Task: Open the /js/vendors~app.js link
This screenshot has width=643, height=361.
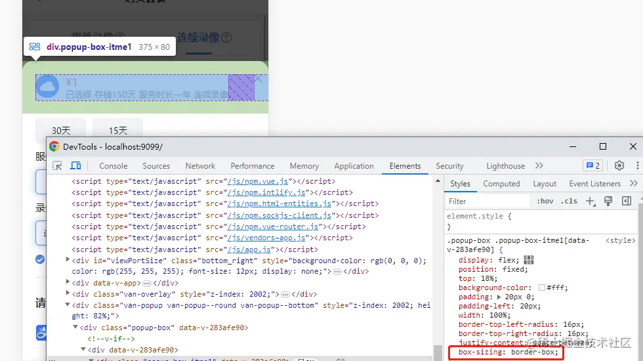Action: coord(266,238)
